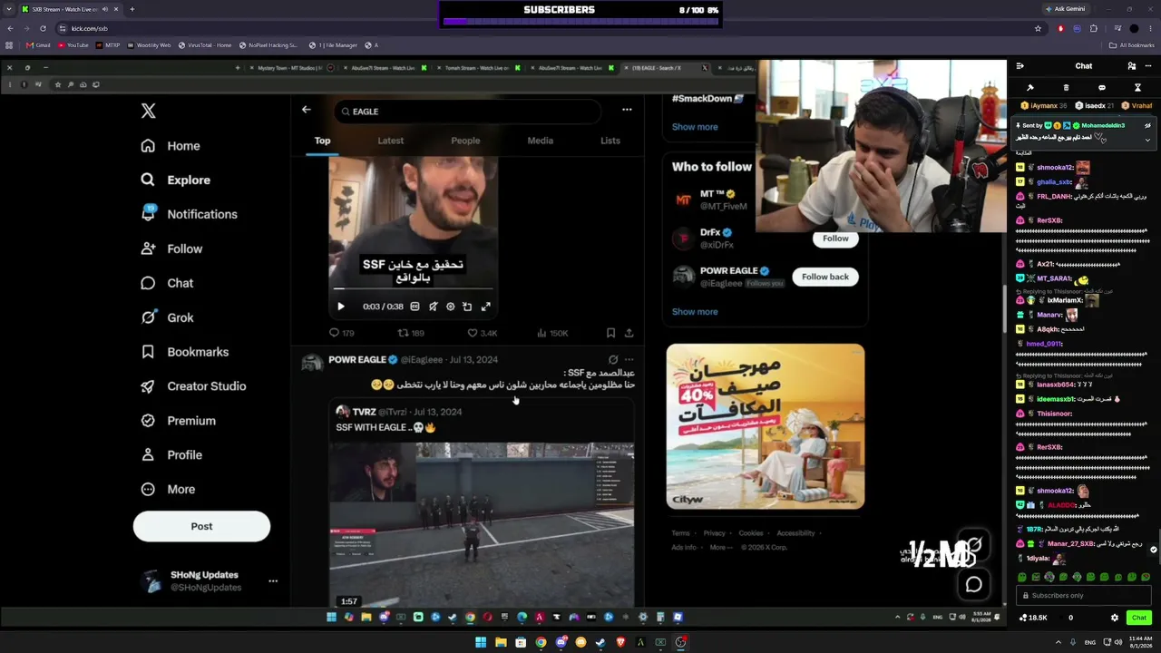This screenshot has width=1161, height=653.
Task: Open Chat in the X sidebar
Action: pos(167,283)
